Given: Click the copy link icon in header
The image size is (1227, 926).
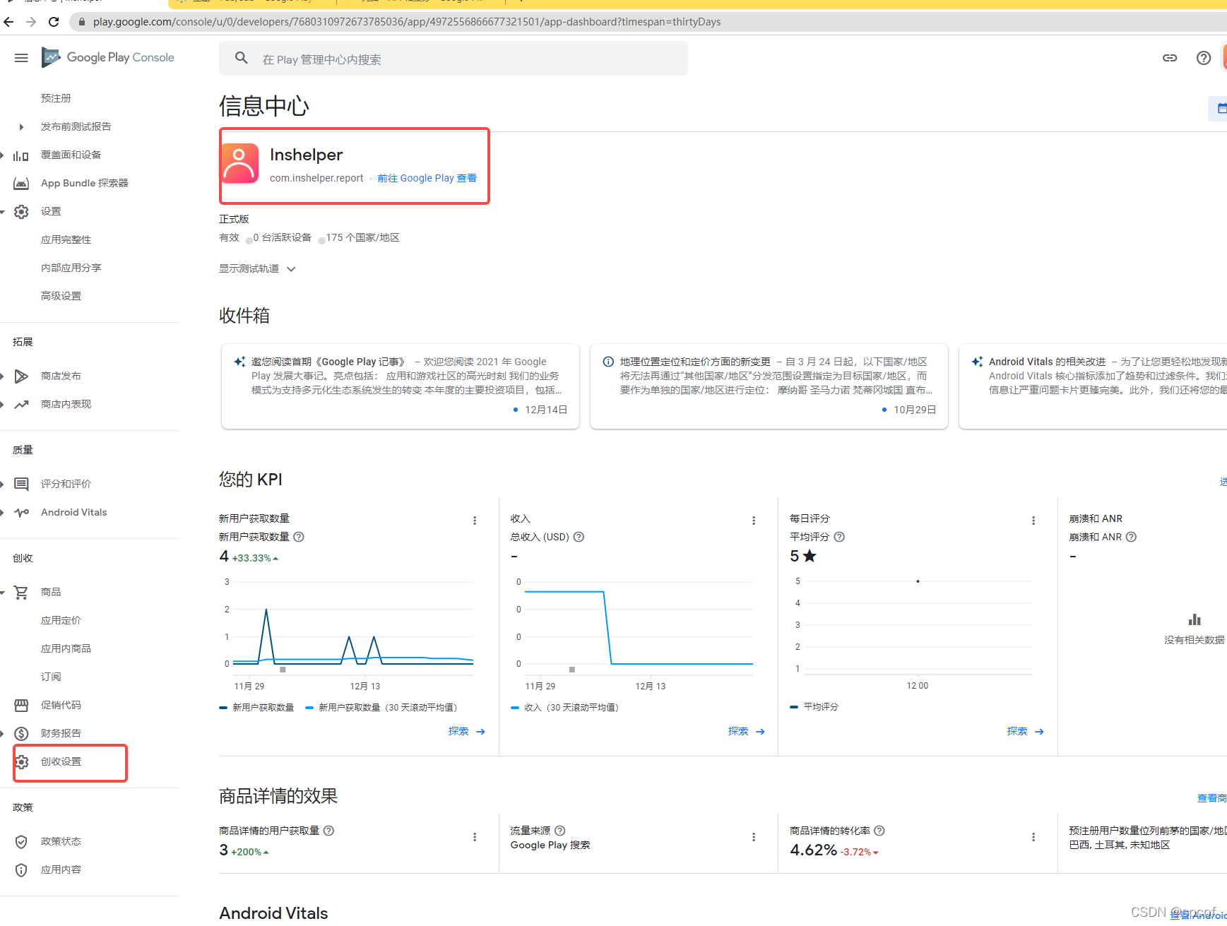Looking at the screenshot, I should (1170, 58).
